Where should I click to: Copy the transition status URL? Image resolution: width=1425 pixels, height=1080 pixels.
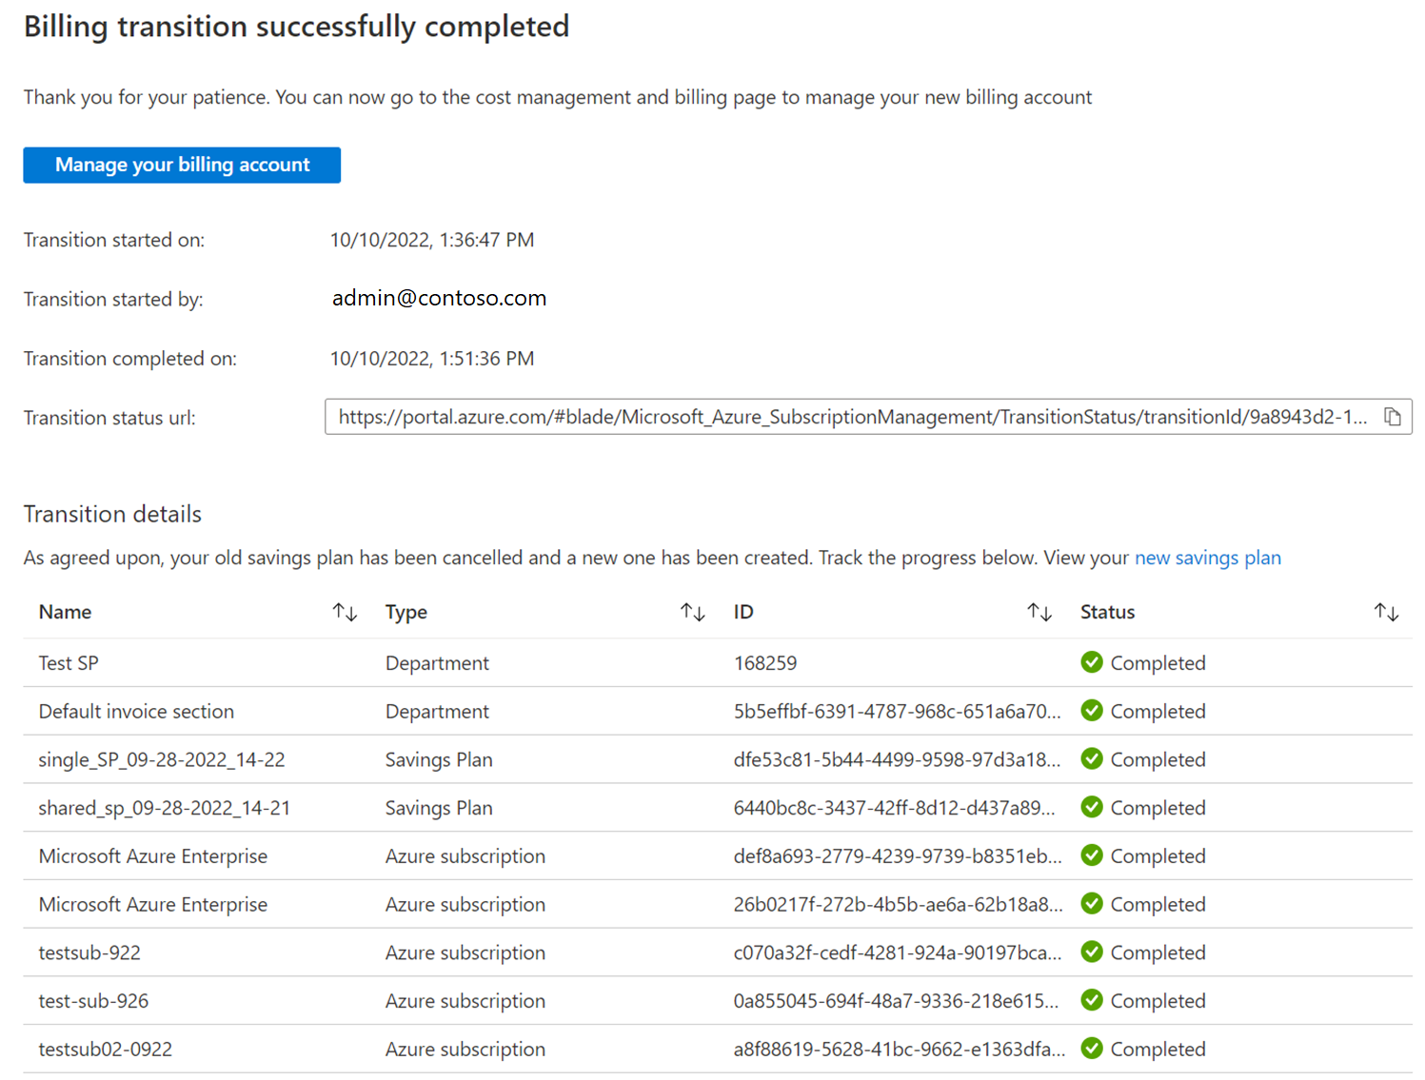(x=1392, y=417)
